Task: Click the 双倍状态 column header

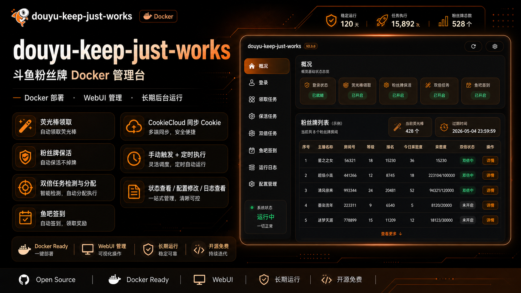Action: point(467,147)
